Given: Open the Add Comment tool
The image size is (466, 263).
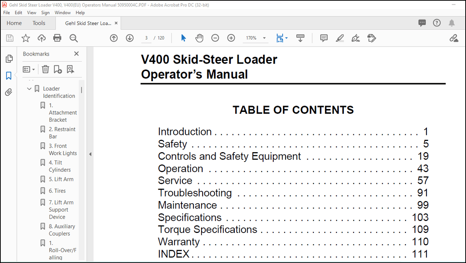Looking at the screenshot, I should click(x=324, y=38).
